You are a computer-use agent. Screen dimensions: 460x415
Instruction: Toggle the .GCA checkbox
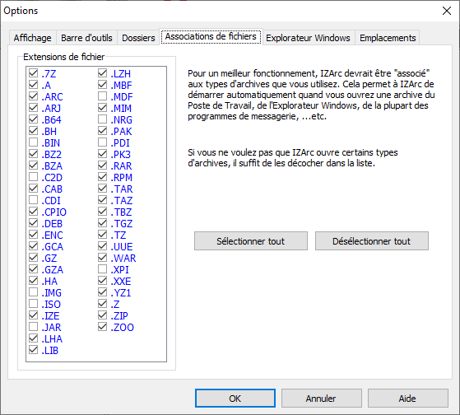[x=34, y=246]
